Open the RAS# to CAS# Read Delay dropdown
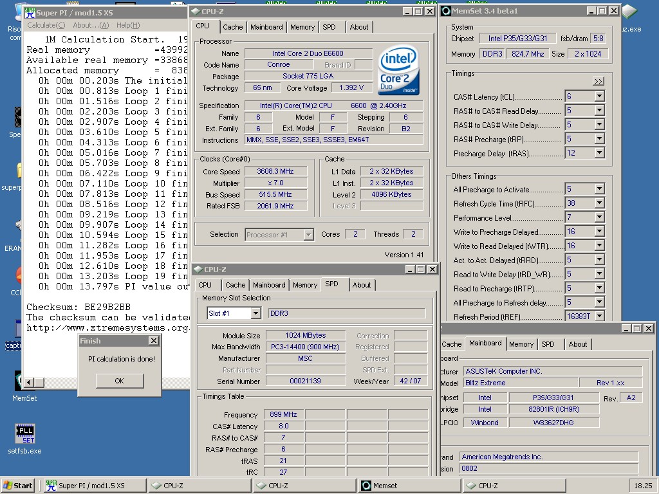659x494 pixels. (x=599, y=111)
